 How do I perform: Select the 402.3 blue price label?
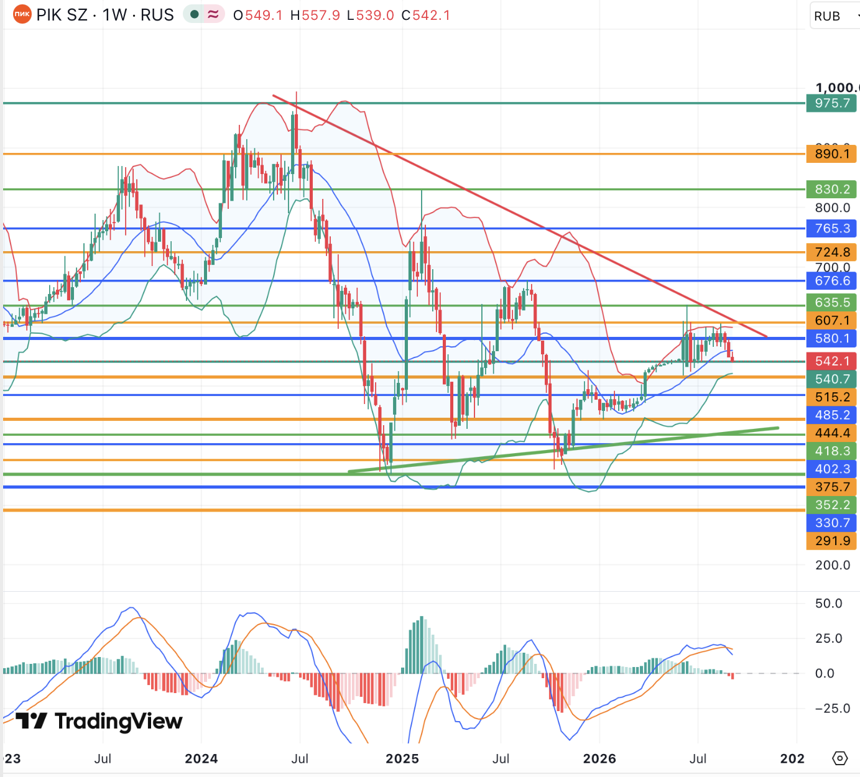tap(831, 469)
